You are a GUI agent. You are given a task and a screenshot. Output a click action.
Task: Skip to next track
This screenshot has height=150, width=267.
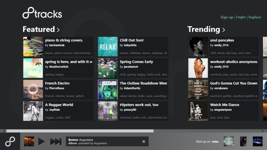click(56, 142)
